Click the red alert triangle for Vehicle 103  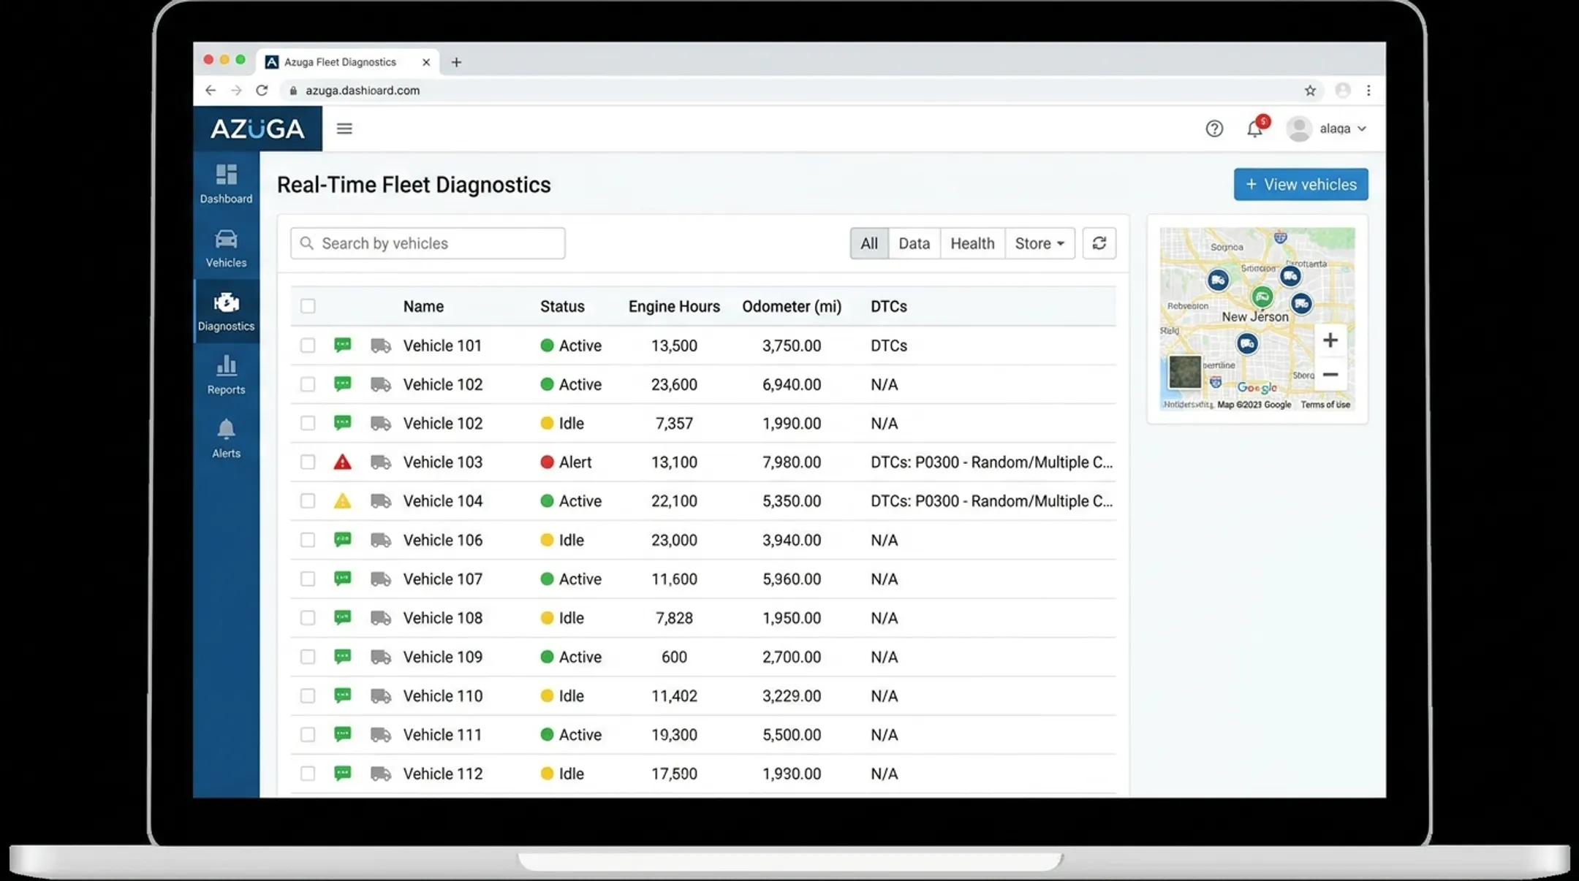[x=342, y=462]
